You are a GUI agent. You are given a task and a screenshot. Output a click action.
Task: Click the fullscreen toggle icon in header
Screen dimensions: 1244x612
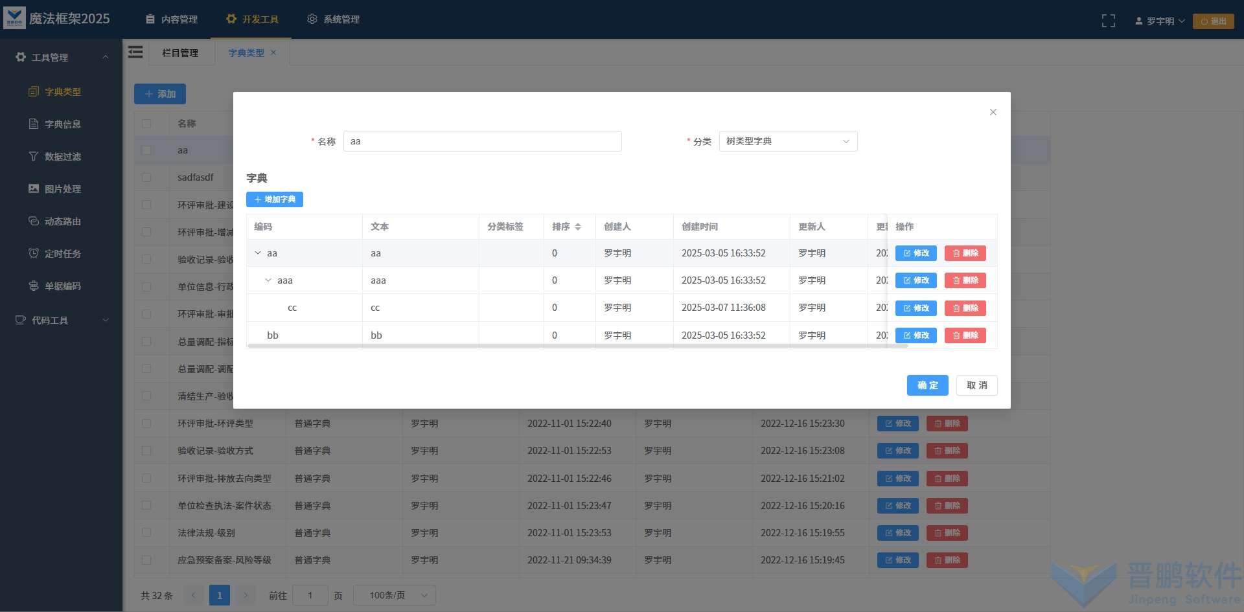tap(1109, 21)
